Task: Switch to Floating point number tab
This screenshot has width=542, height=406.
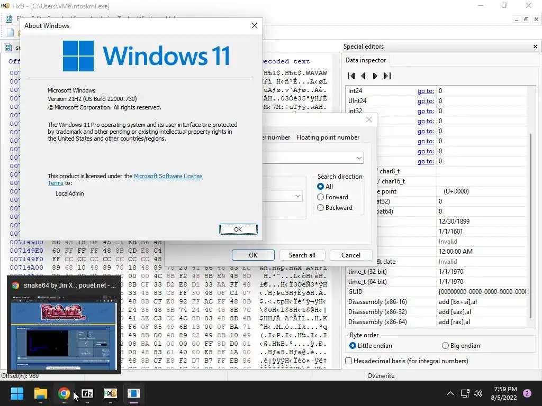Action: (x=328, y=137)
